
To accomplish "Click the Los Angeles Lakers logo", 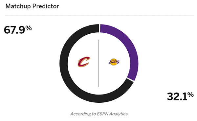I will coord(114,62).
